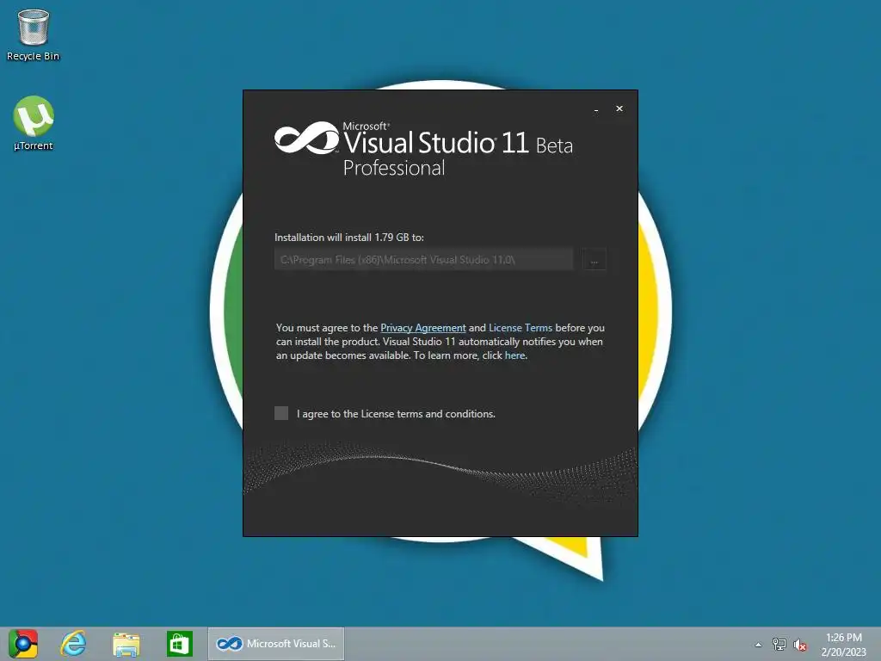Click the installation path text field

click(x=423, y=260)
